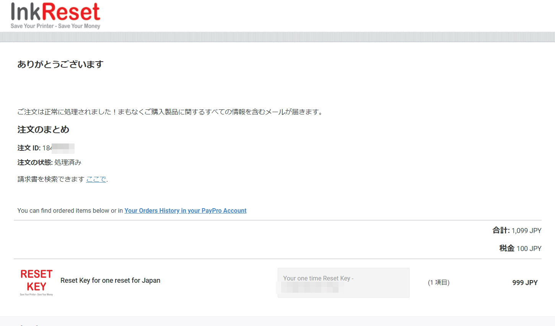Screen dimensions: 555x326
Task: Click the 税金 label
Action: pos(507,248)
